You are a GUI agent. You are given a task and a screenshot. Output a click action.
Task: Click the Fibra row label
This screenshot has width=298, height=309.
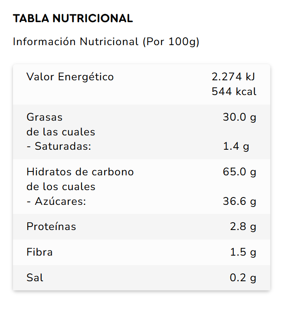pyautogui.click(x=39, y=252)
